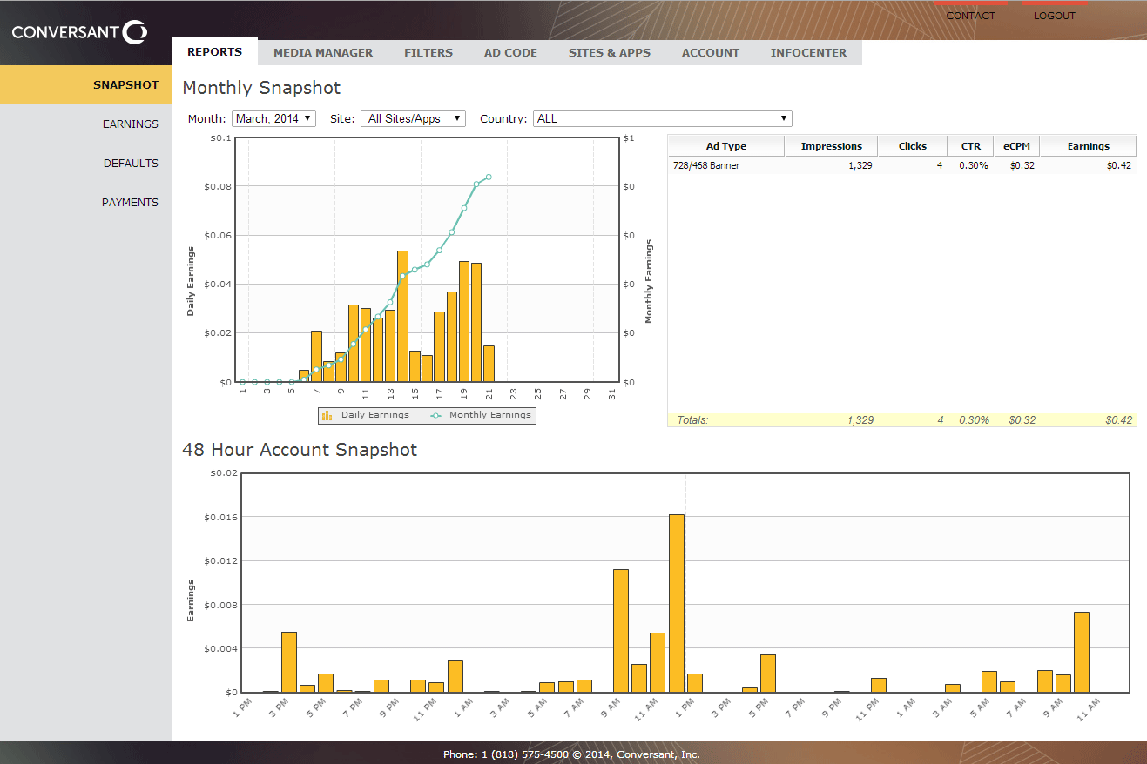Screen dimensions: 1147x764
Task: Select Defaults in the sidebar
Action: (x=131, y=164)
